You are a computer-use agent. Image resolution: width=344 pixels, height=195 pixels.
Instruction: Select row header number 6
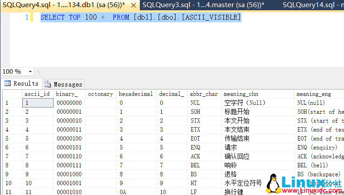[x=13, y=147]
